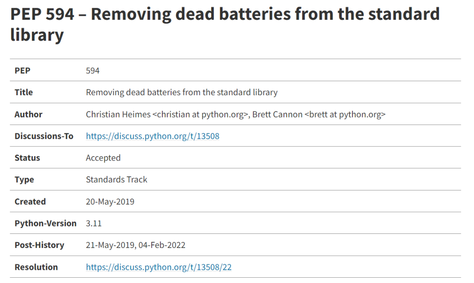Click the Status value Accepted
The height and width of the screenshot is (283, 474).
pyautogui.click(x=103, y=158)
